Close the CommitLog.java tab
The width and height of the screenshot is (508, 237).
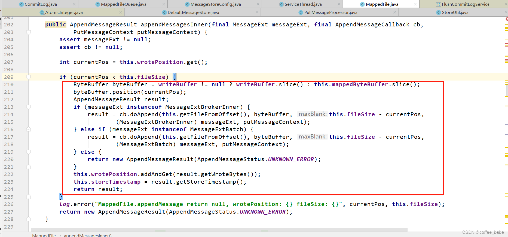click(74, 4)
